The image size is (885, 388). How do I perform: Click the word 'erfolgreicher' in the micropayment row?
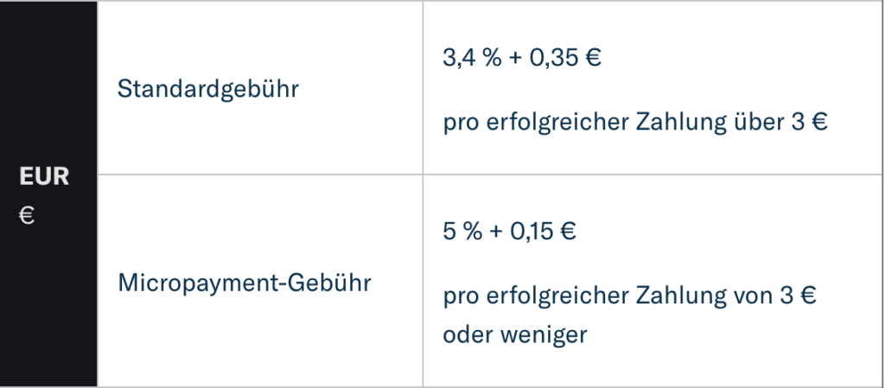[557, 296]
